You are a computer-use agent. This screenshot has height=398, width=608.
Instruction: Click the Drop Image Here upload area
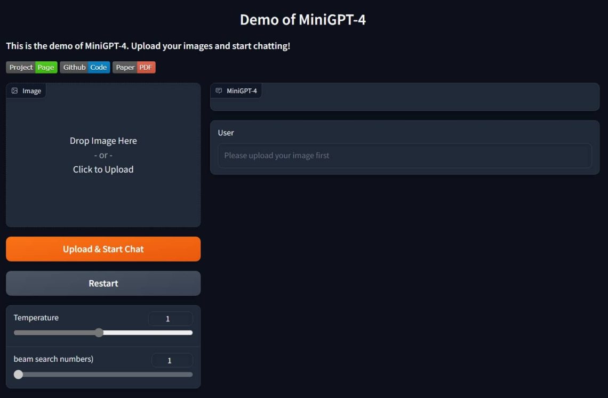click(103, 155)
